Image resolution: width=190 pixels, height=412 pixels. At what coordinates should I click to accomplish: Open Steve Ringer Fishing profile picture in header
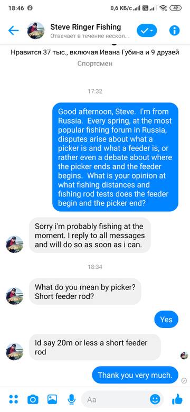[36, 31]
